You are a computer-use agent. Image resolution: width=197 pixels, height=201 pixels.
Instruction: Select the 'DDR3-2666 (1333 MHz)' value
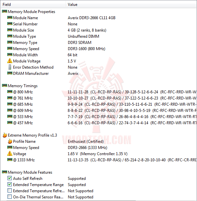click(x=87, y=148)
